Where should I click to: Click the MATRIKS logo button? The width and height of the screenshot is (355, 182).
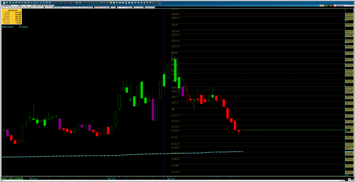[340, 6]
